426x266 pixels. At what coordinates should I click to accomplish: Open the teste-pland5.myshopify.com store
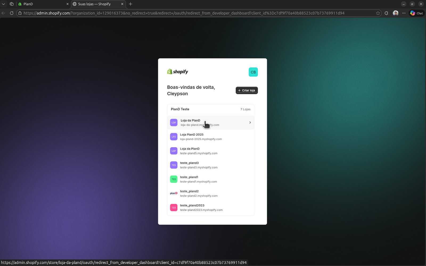[x=211, y=151]
